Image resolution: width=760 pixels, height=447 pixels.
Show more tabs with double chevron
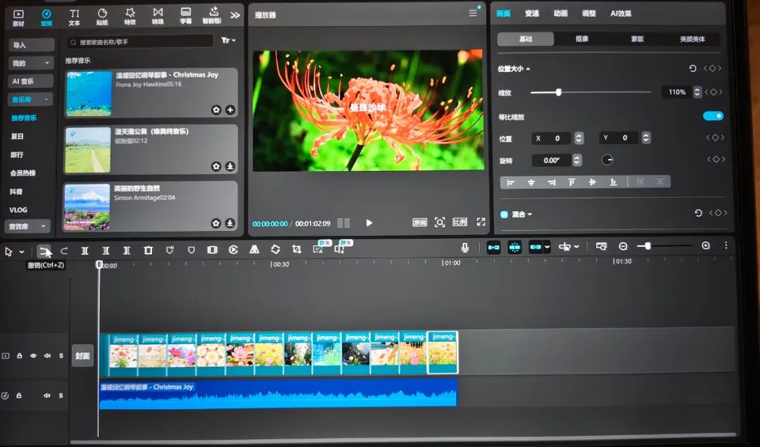pyautogui.click(x=235, y=15)
